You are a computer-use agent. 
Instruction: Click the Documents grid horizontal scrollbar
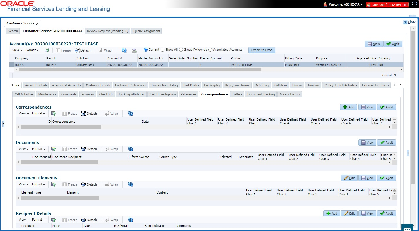point(59,162)
